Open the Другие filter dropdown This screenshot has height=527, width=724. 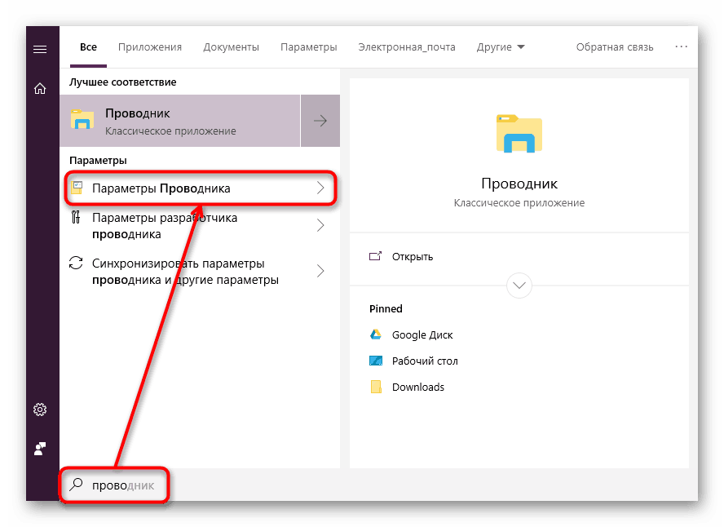pyautogui.click(x=501, y=47)
